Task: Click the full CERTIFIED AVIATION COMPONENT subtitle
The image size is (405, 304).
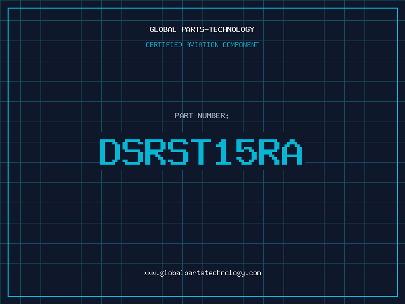Action: (202, 45)
